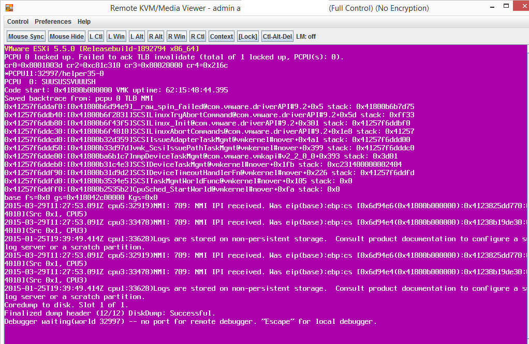Image resolution: width=529 pixels, height=344 pixels.
Task: Open the Control menu
Action: point(17,22)
